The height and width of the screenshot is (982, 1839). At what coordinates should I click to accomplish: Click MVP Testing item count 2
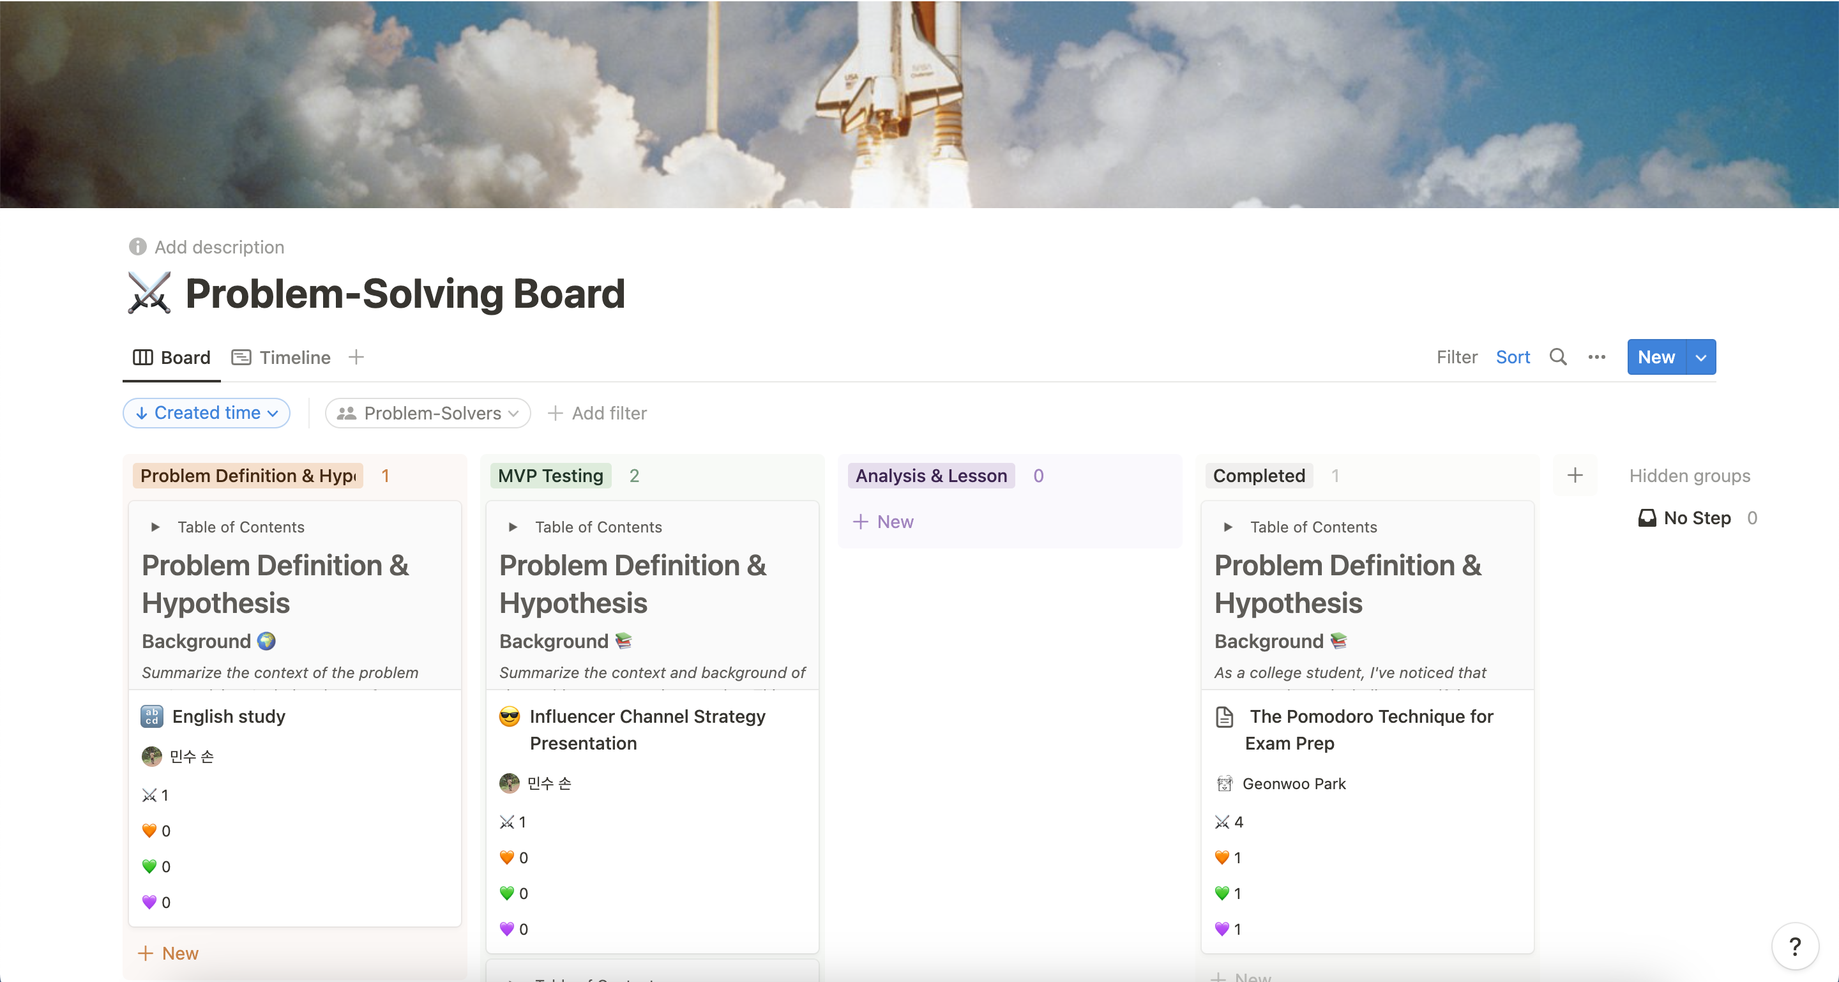634,475
